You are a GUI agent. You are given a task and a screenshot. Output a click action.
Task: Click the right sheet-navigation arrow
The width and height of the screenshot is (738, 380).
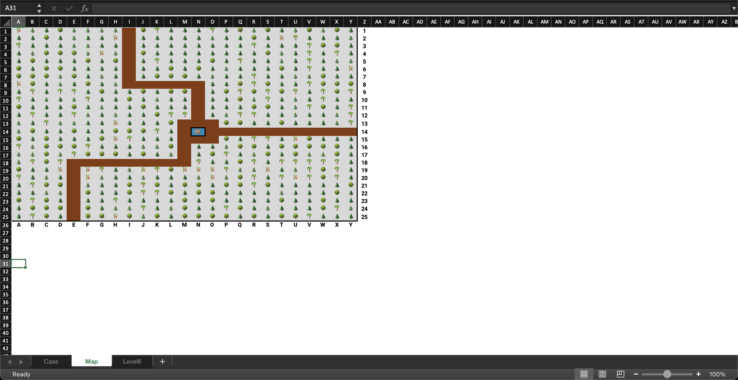21,361
